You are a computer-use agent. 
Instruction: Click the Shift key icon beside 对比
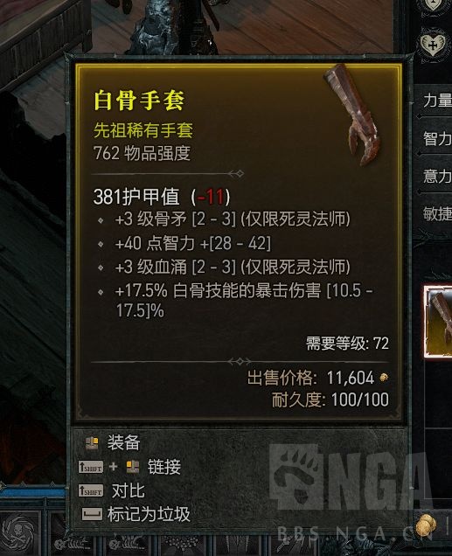point(91,490)
